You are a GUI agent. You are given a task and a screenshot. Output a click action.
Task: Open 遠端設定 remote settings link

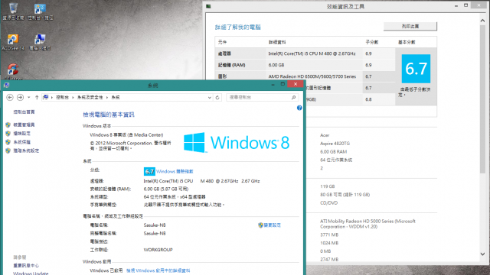(x=22, y=134)
